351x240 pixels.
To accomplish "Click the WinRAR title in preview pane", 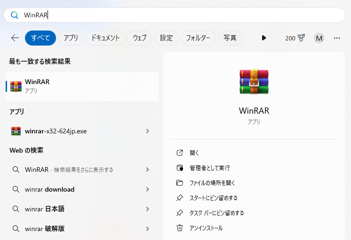I will point(254,111).
